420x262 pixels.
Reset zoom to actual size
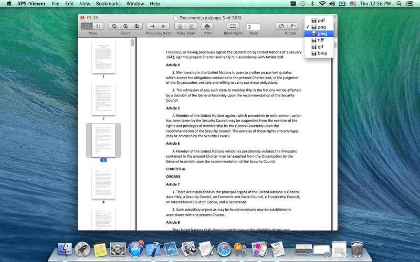click(125, 26)
